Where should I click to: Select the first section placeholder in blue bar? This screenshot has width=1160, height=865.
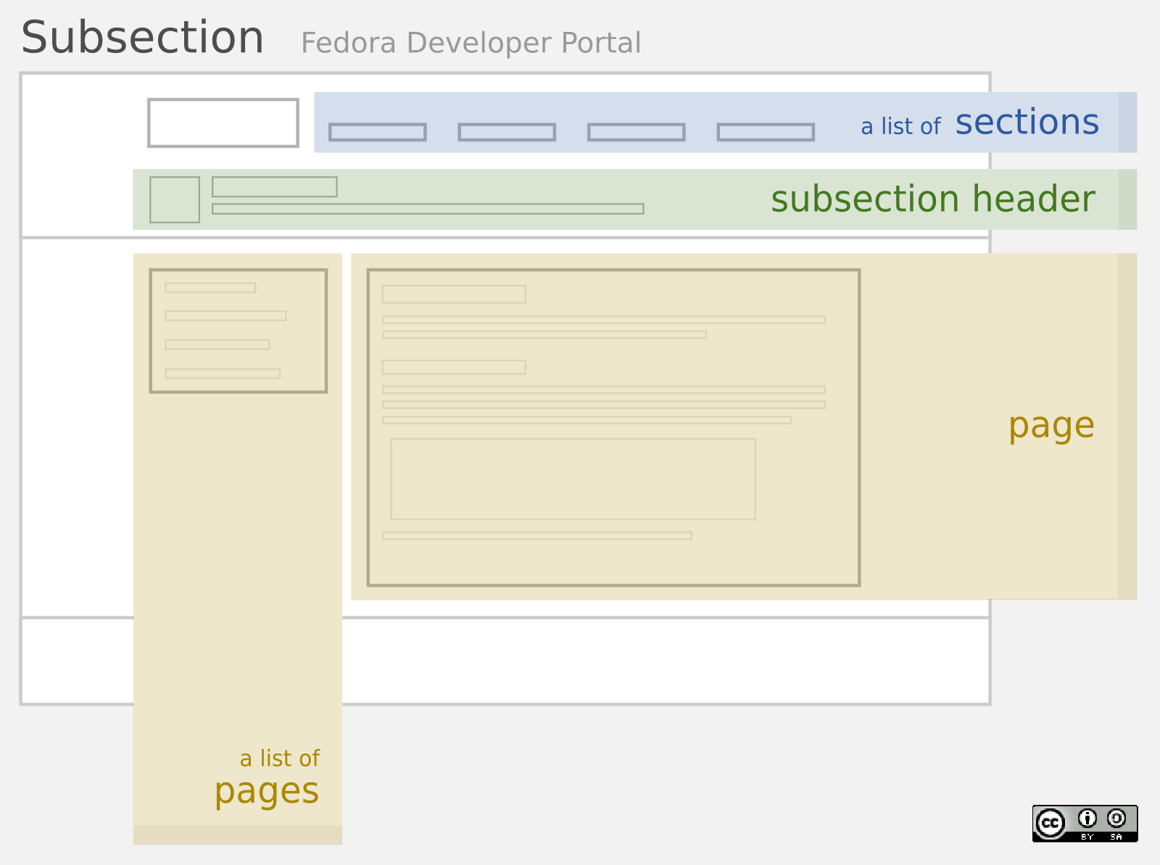378,132
